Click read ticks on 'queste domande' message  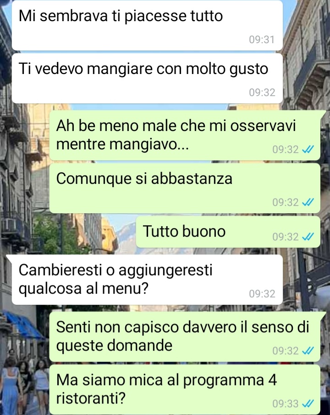click(x=308, y=351)
